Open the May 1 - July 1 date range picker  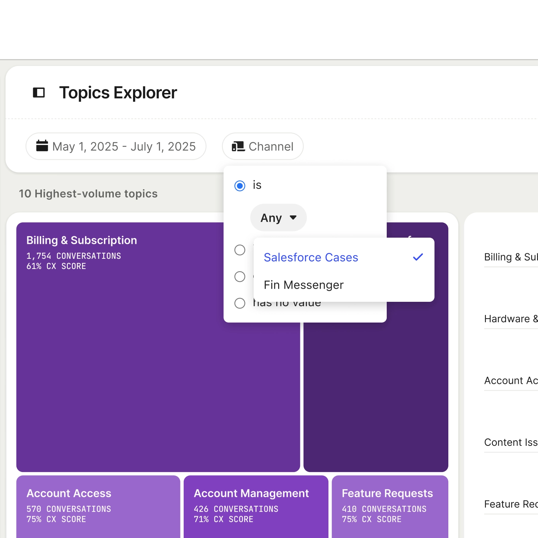point(116,147)
